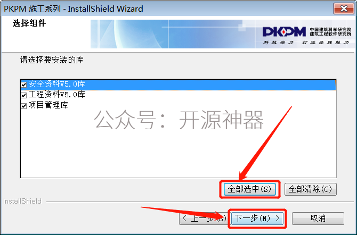Click the 选择组件 heading
357x235 pixels.
tap(29, 23)
